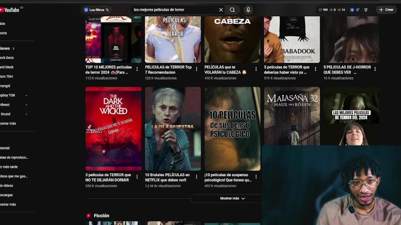Open title 10 Brutales PELÍCULAS en NETFLIX
The image size is (401, 225).
point(167,177)
